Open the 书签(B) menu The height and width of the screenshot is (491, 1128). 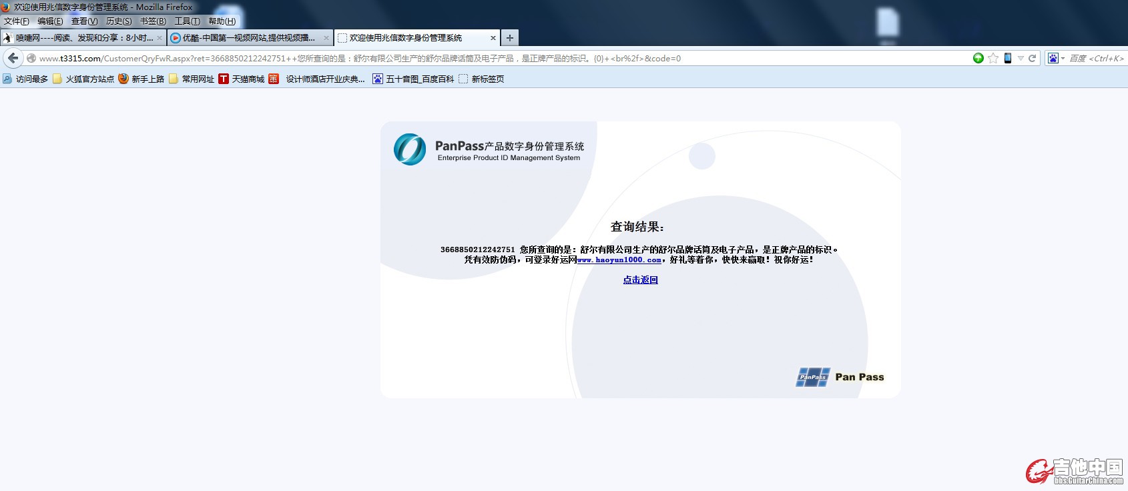(x=153, y=21)
